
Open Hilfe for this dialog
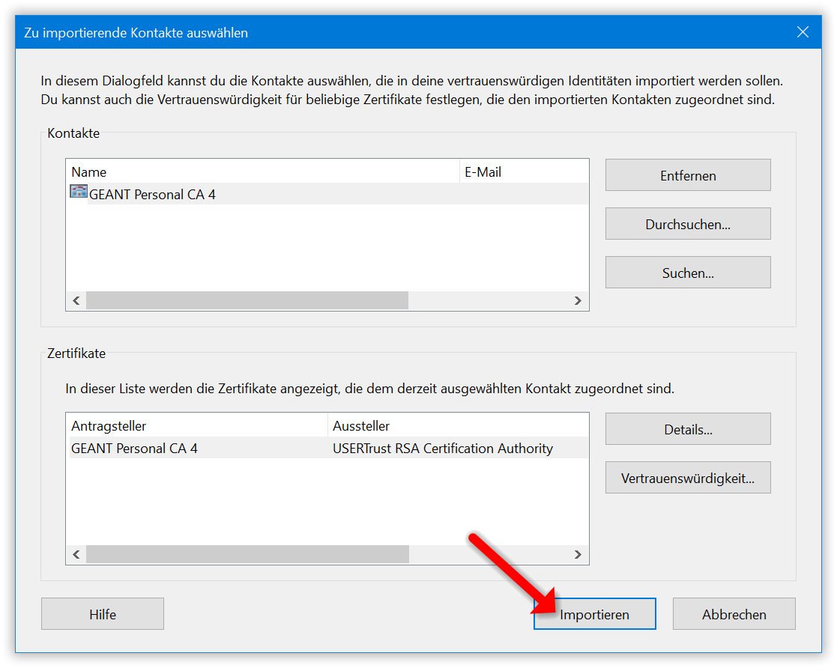point(103,613)
